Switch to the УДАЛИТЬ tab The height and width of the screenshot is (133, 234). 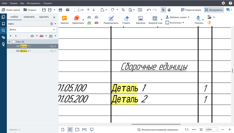(x=44, y=17)
